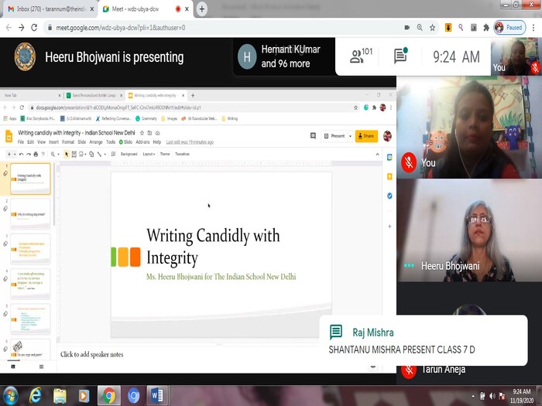
Task: Open Layout dropdown in Slides toolbar
Action: (x=149, y=155)
